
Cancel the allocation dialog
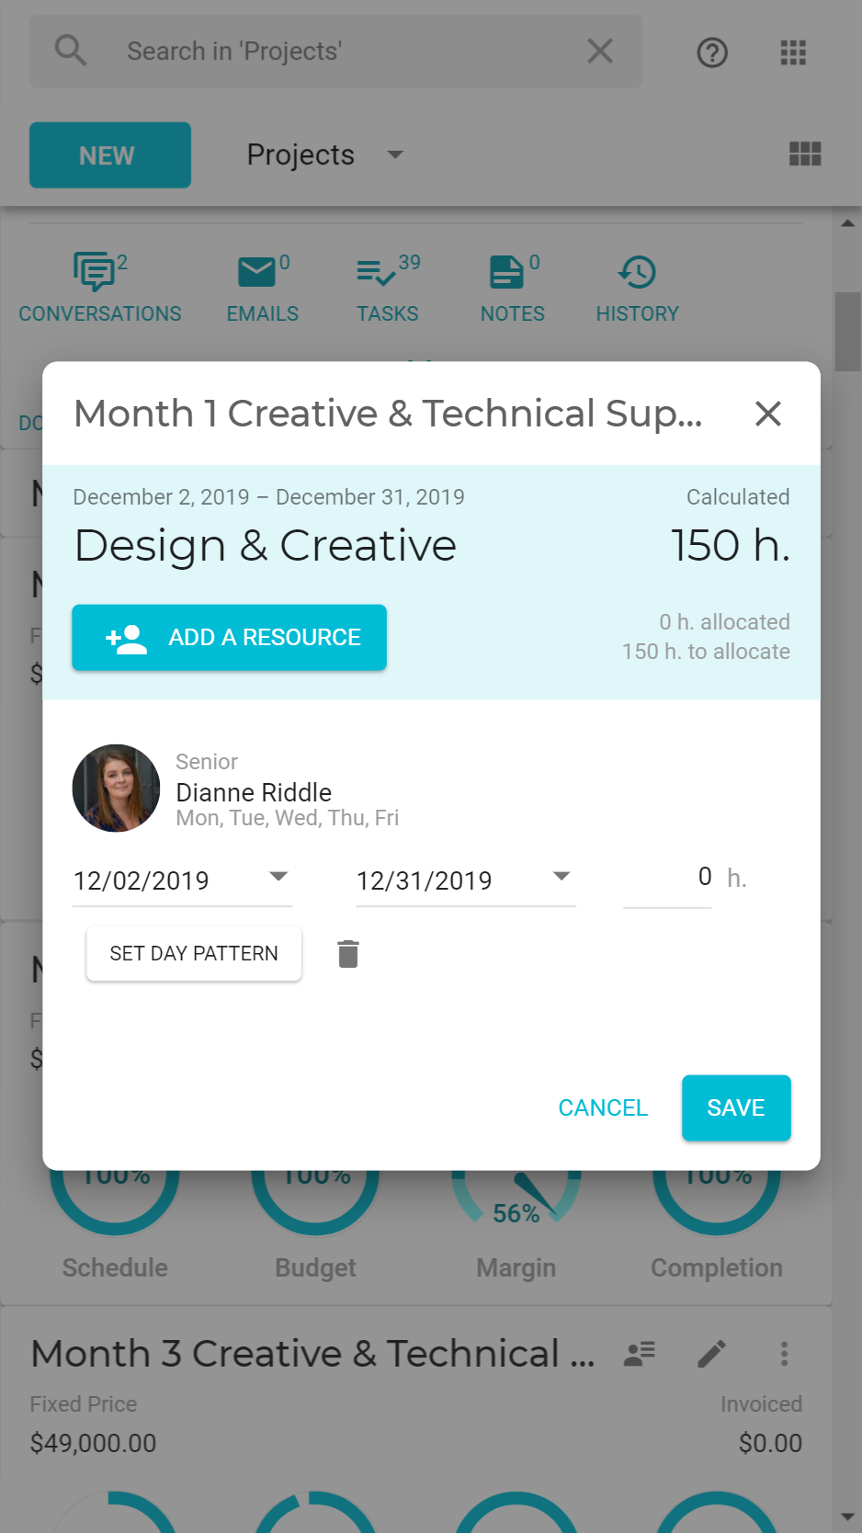(603, 1108)
